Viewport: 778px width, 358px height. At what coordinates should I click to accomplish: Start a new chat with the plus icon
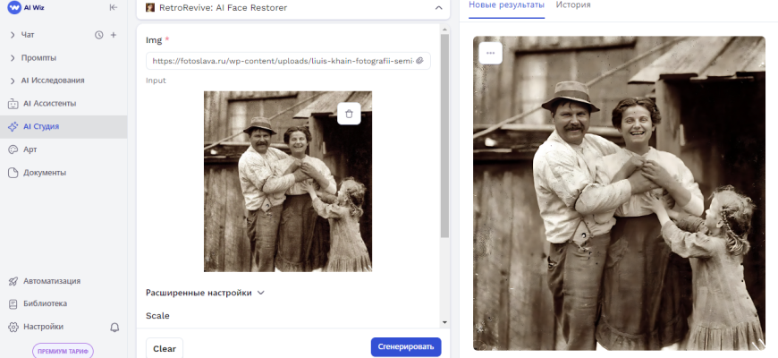coord(114,35)
